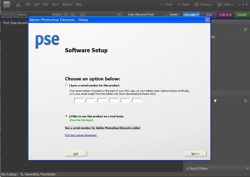Image resolution: width=250 pixels, height=177 pixels.
Task: Go to the Home screen icon
Action: [18, 5]
